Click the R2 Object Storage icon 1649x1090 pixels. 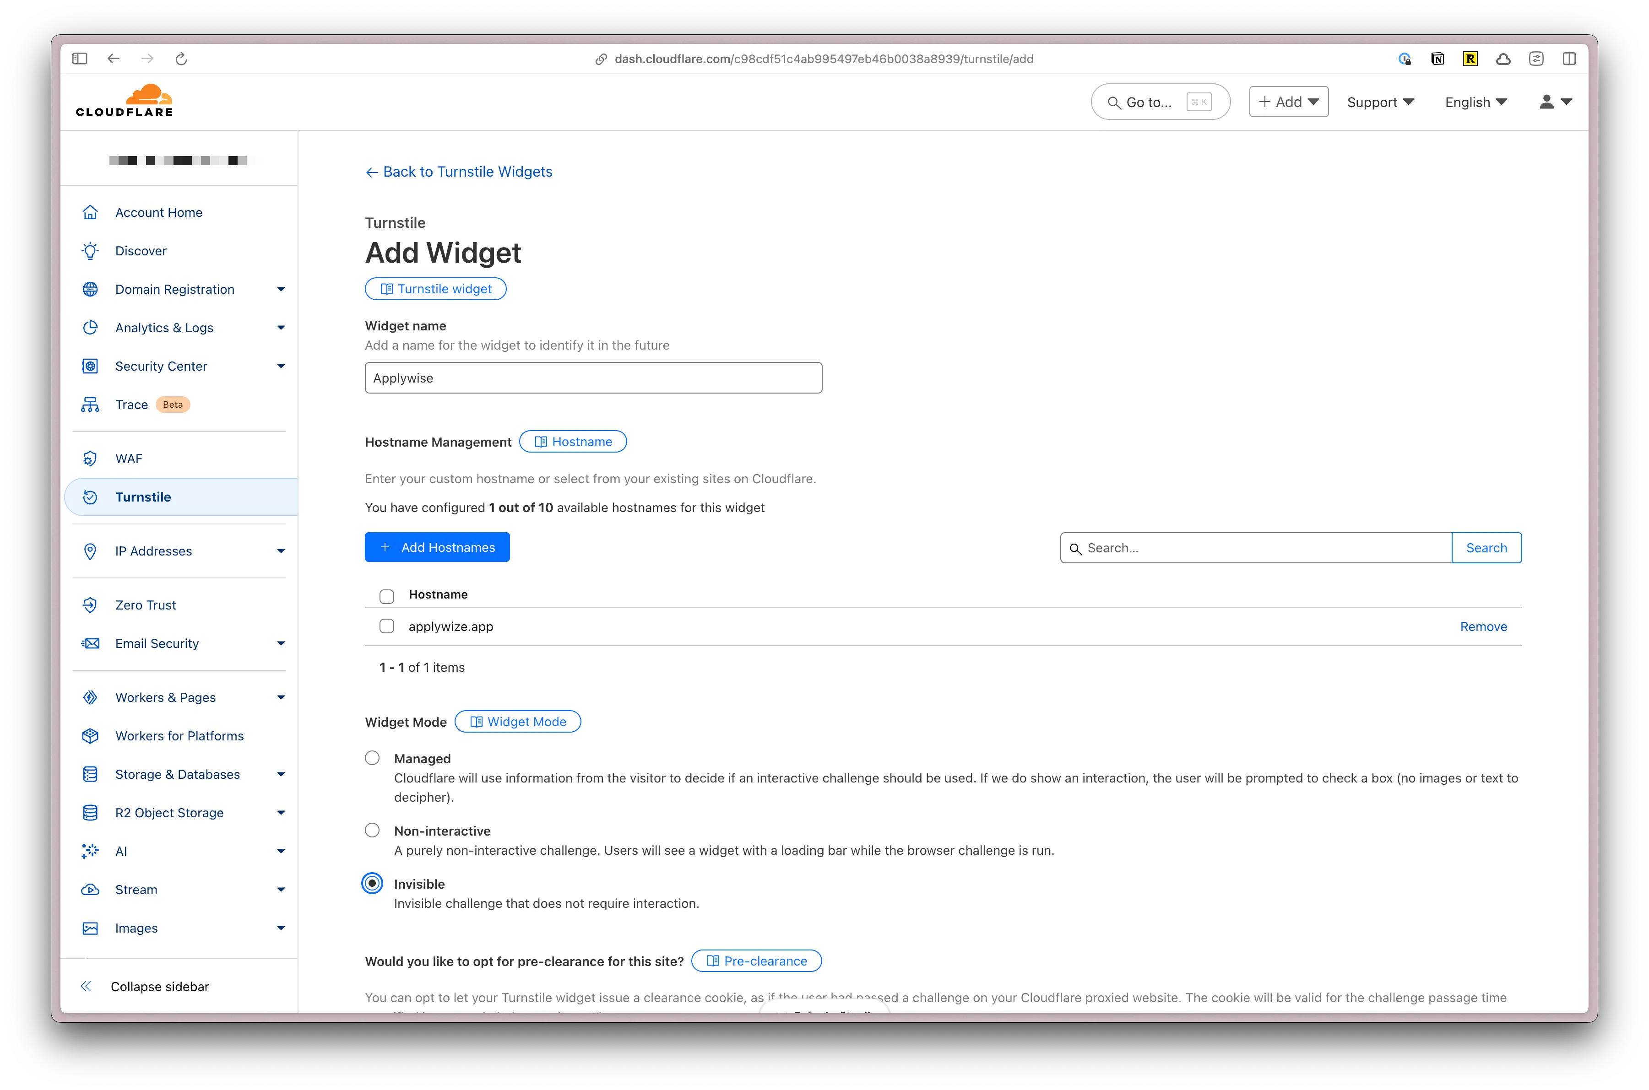[90, 813]
